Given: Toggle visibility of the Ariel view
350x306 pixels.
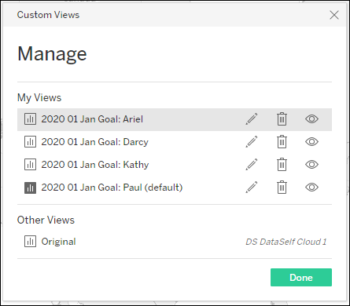Looking at the screenshot, I should [x=311, y=119].
